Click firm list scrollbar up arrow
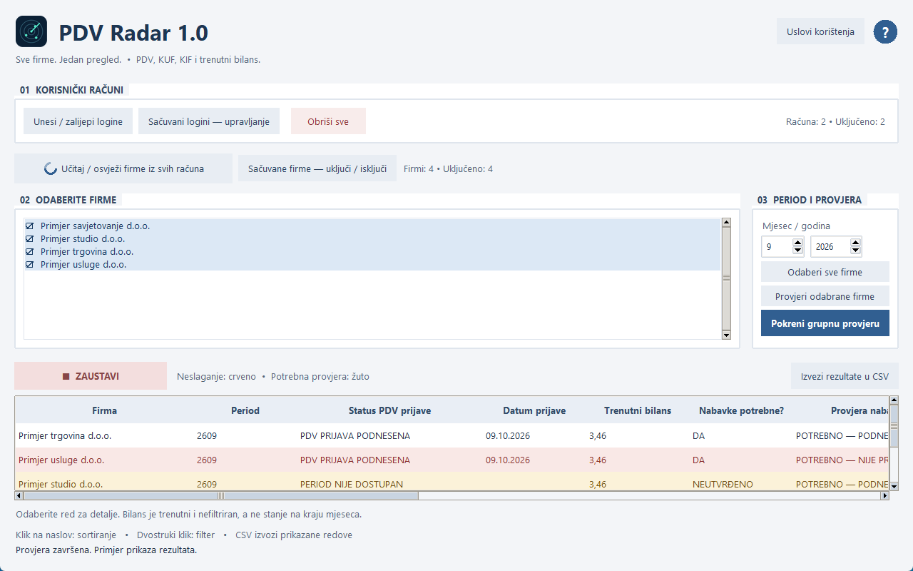This screenshot has height=571, width=913. click(x=726, y=222)
